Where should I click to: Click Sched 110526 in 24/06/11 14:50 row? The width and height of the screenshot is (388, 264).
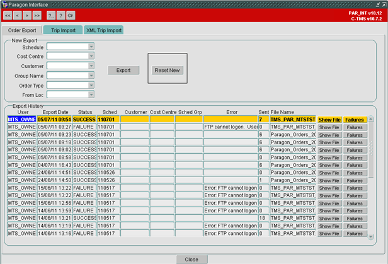(x=108, y=180)
